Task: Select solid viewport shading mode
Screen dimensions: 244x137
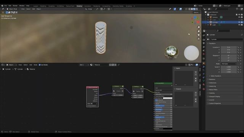Action: (x=192, y=9)
